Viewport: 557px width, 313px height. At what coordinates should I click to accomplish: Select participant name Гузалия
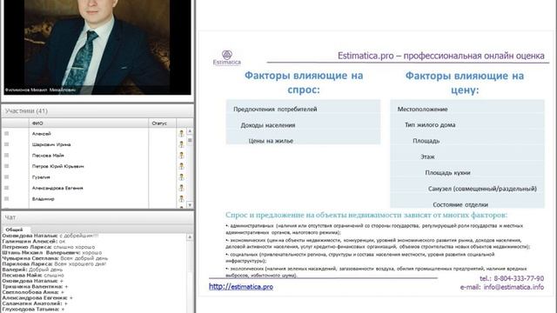coord(41,177)
